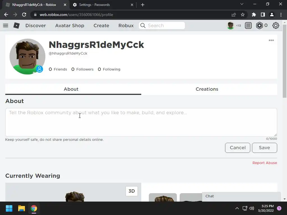Share this page icon in address bar

tap(234, 15)
